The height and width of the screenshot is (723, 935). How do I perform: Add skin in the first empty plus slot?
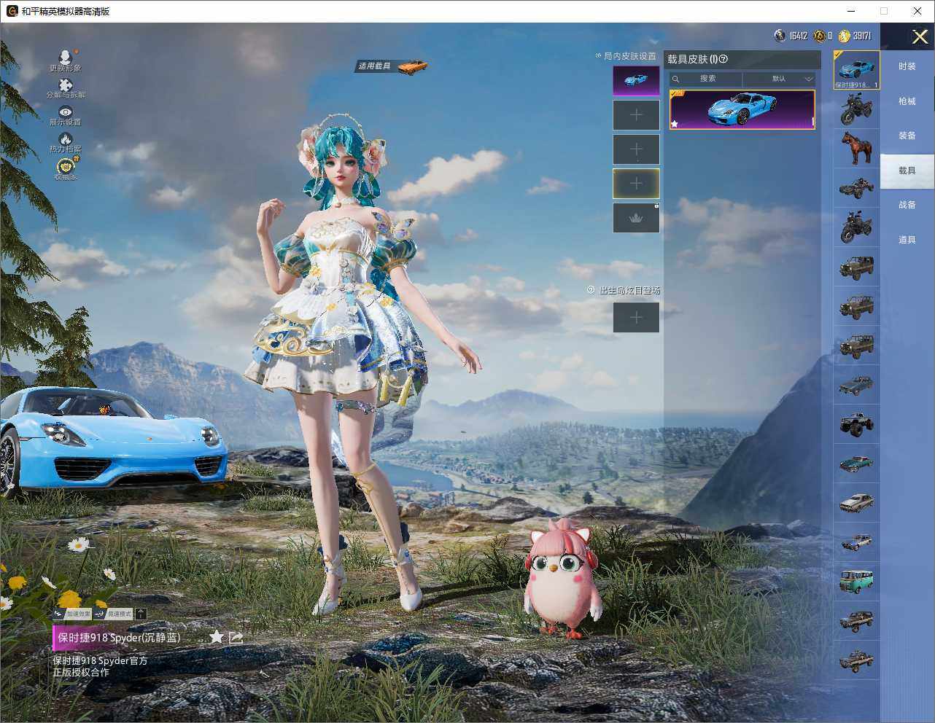click(x=636, y=115)
